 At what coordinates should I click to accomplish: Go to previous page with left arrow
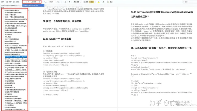[x=24, y=2]
